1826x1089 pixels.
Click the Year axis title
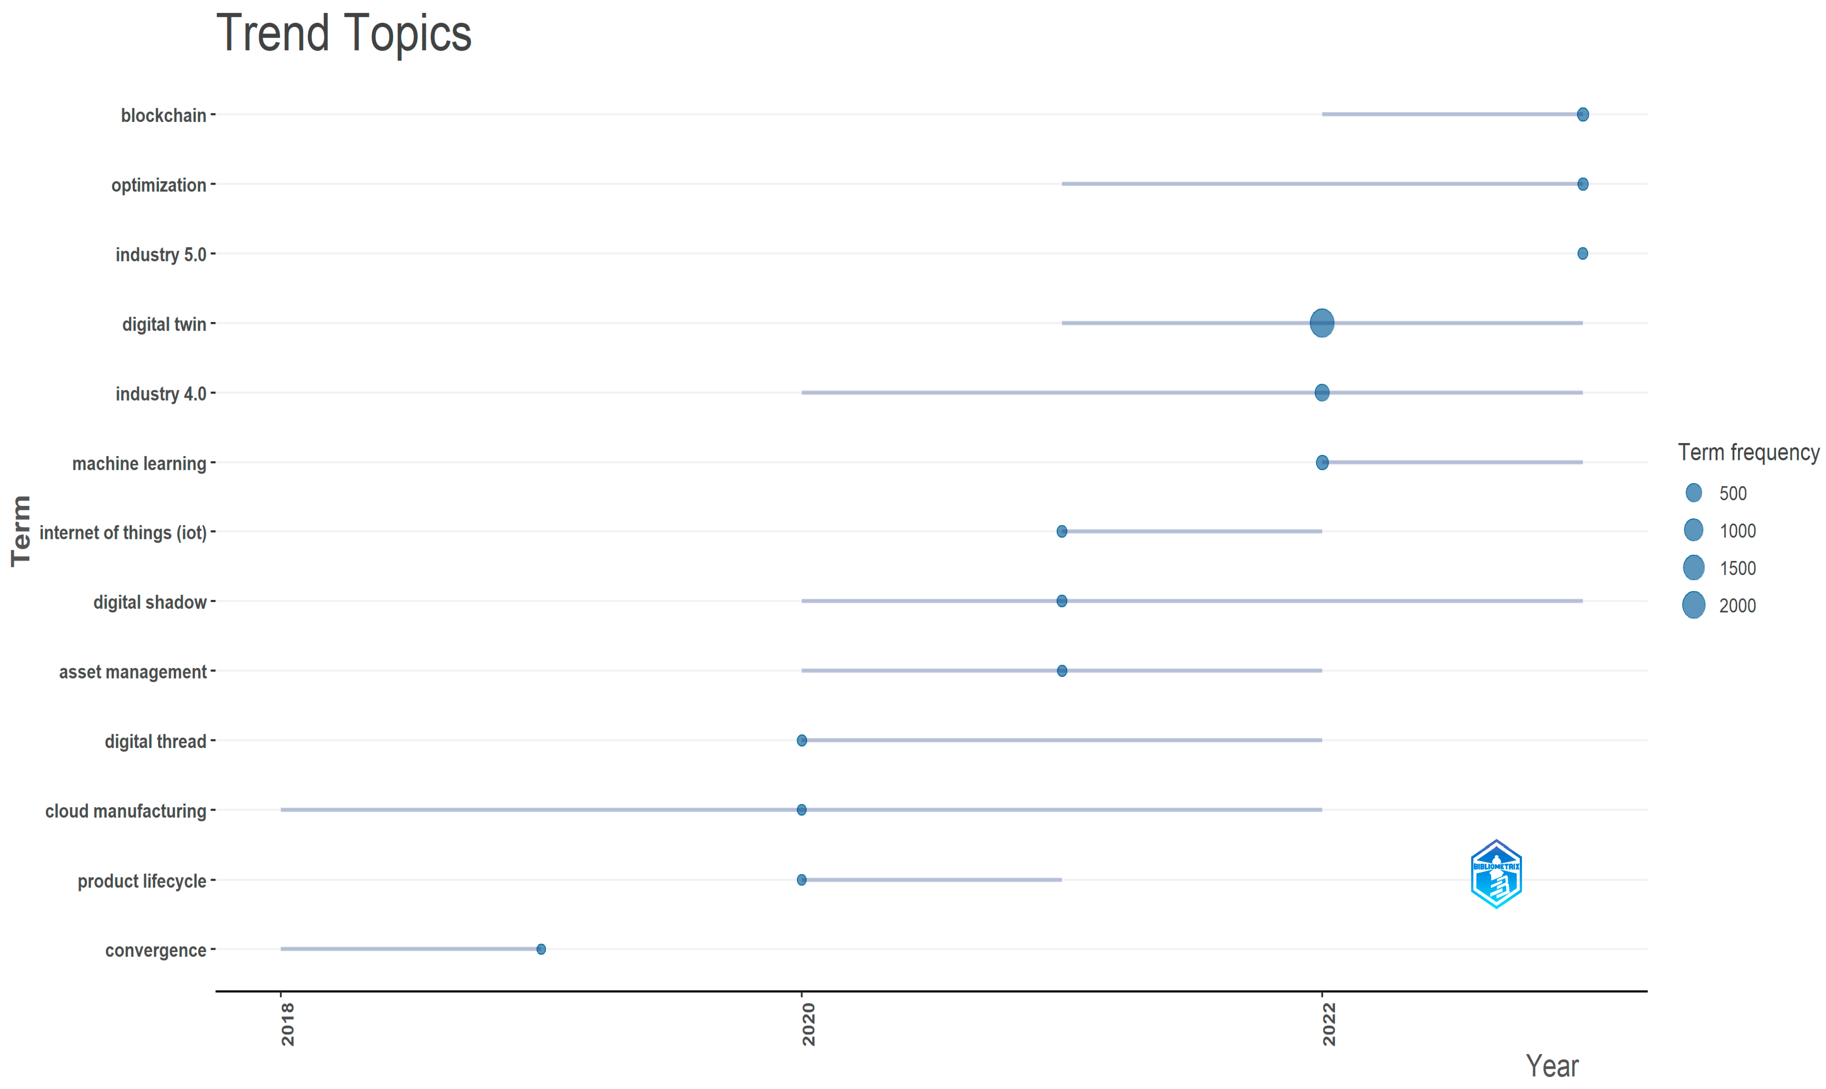(x=1552, y=1065)
